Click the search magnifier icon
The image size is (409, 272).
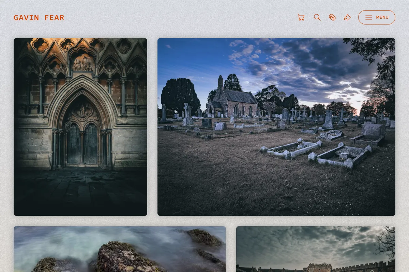click(x=317, y=17)
